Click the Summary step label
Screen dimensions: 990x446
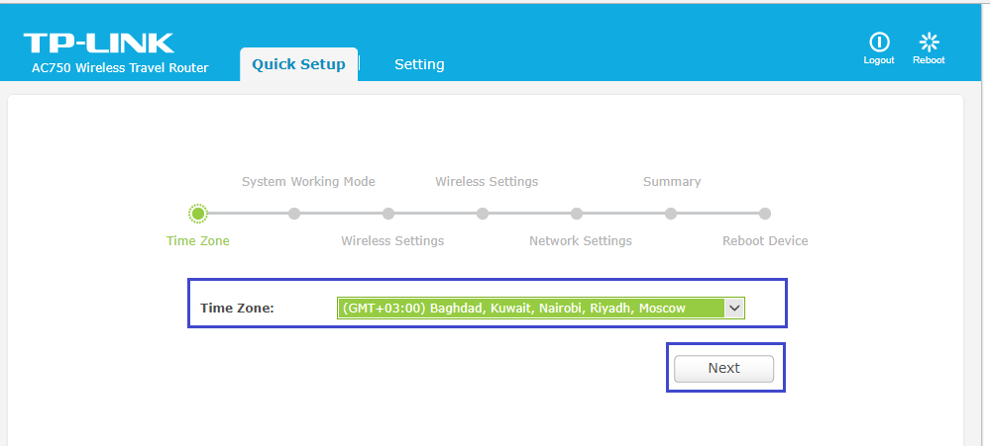(x=672, y=182)
